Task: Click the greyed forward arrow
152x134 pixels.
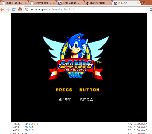Action: coord(8,9)
